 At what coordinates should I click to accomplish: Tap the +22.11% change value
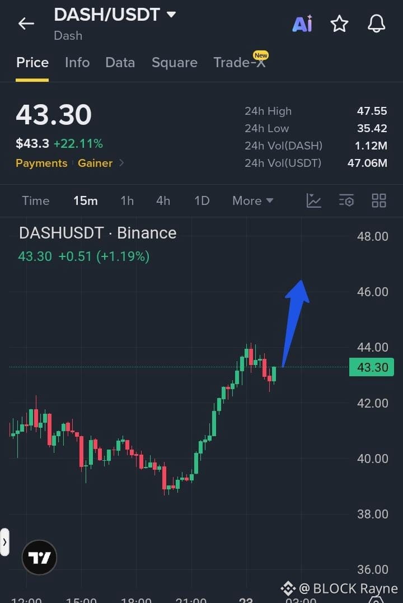[x=78, y=144]
